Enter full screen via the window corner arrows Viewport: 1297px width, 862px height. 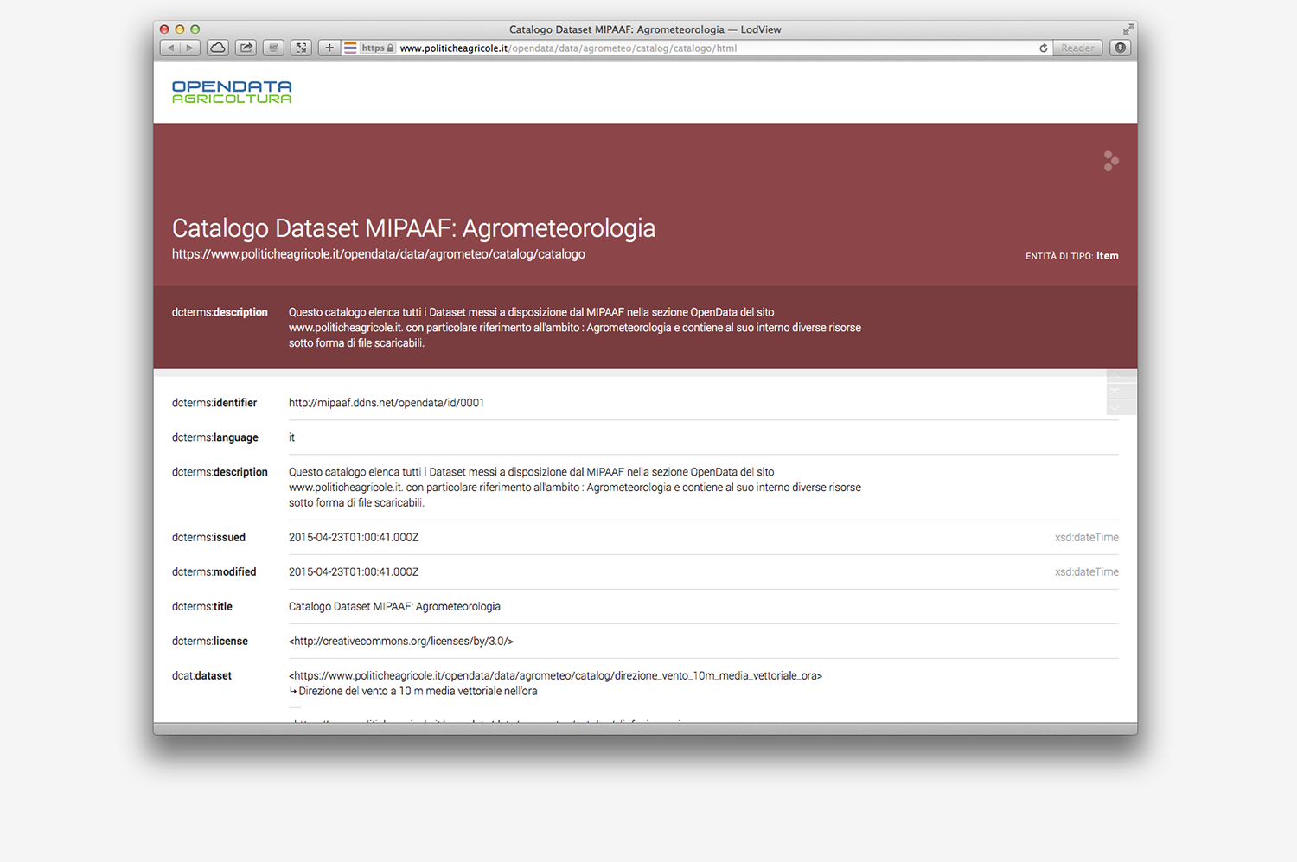point(1128,29)
